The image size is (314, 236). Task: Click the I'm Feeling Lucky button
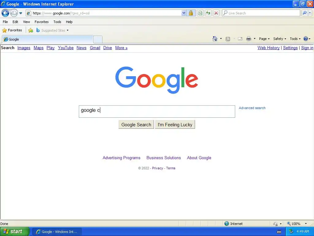175,125
